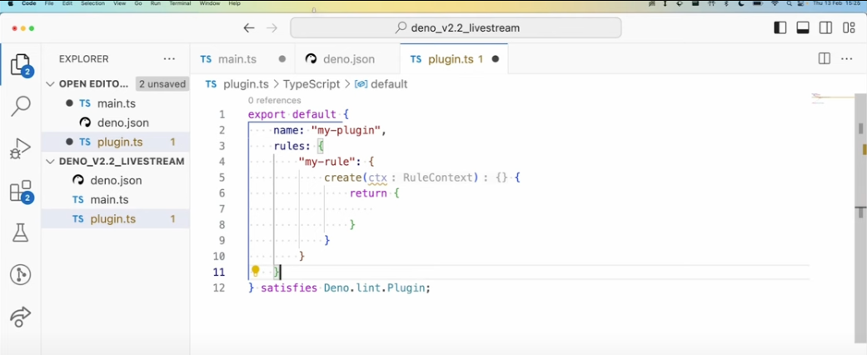Viewport: 867px width, 355px height.
Task: Click default symbol in the breadcrumb
Action: point(389,84)
